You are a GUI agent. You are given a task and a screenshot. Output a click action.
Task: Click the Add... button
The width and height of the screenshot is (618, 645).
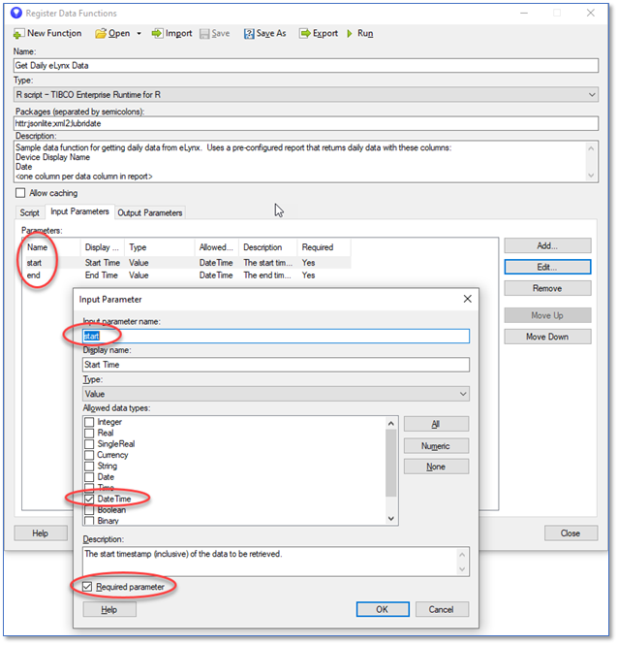(x=547, y=245)
